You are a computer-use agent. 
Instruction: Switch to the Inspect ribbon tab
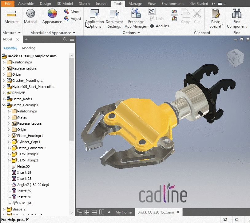pyautogui.click(x=101, y=3)
